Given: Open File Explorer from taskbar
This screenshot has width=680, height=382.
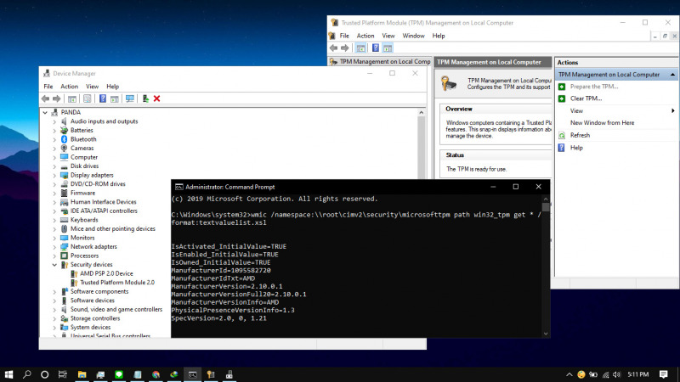Looking at the screenshot, I should pos(82,374).
